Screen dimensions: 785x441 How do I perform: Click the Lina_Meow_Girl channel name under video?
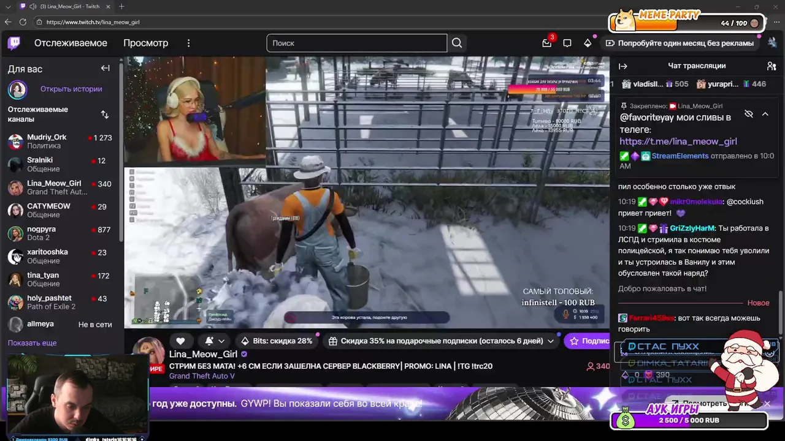click(203, 354)
